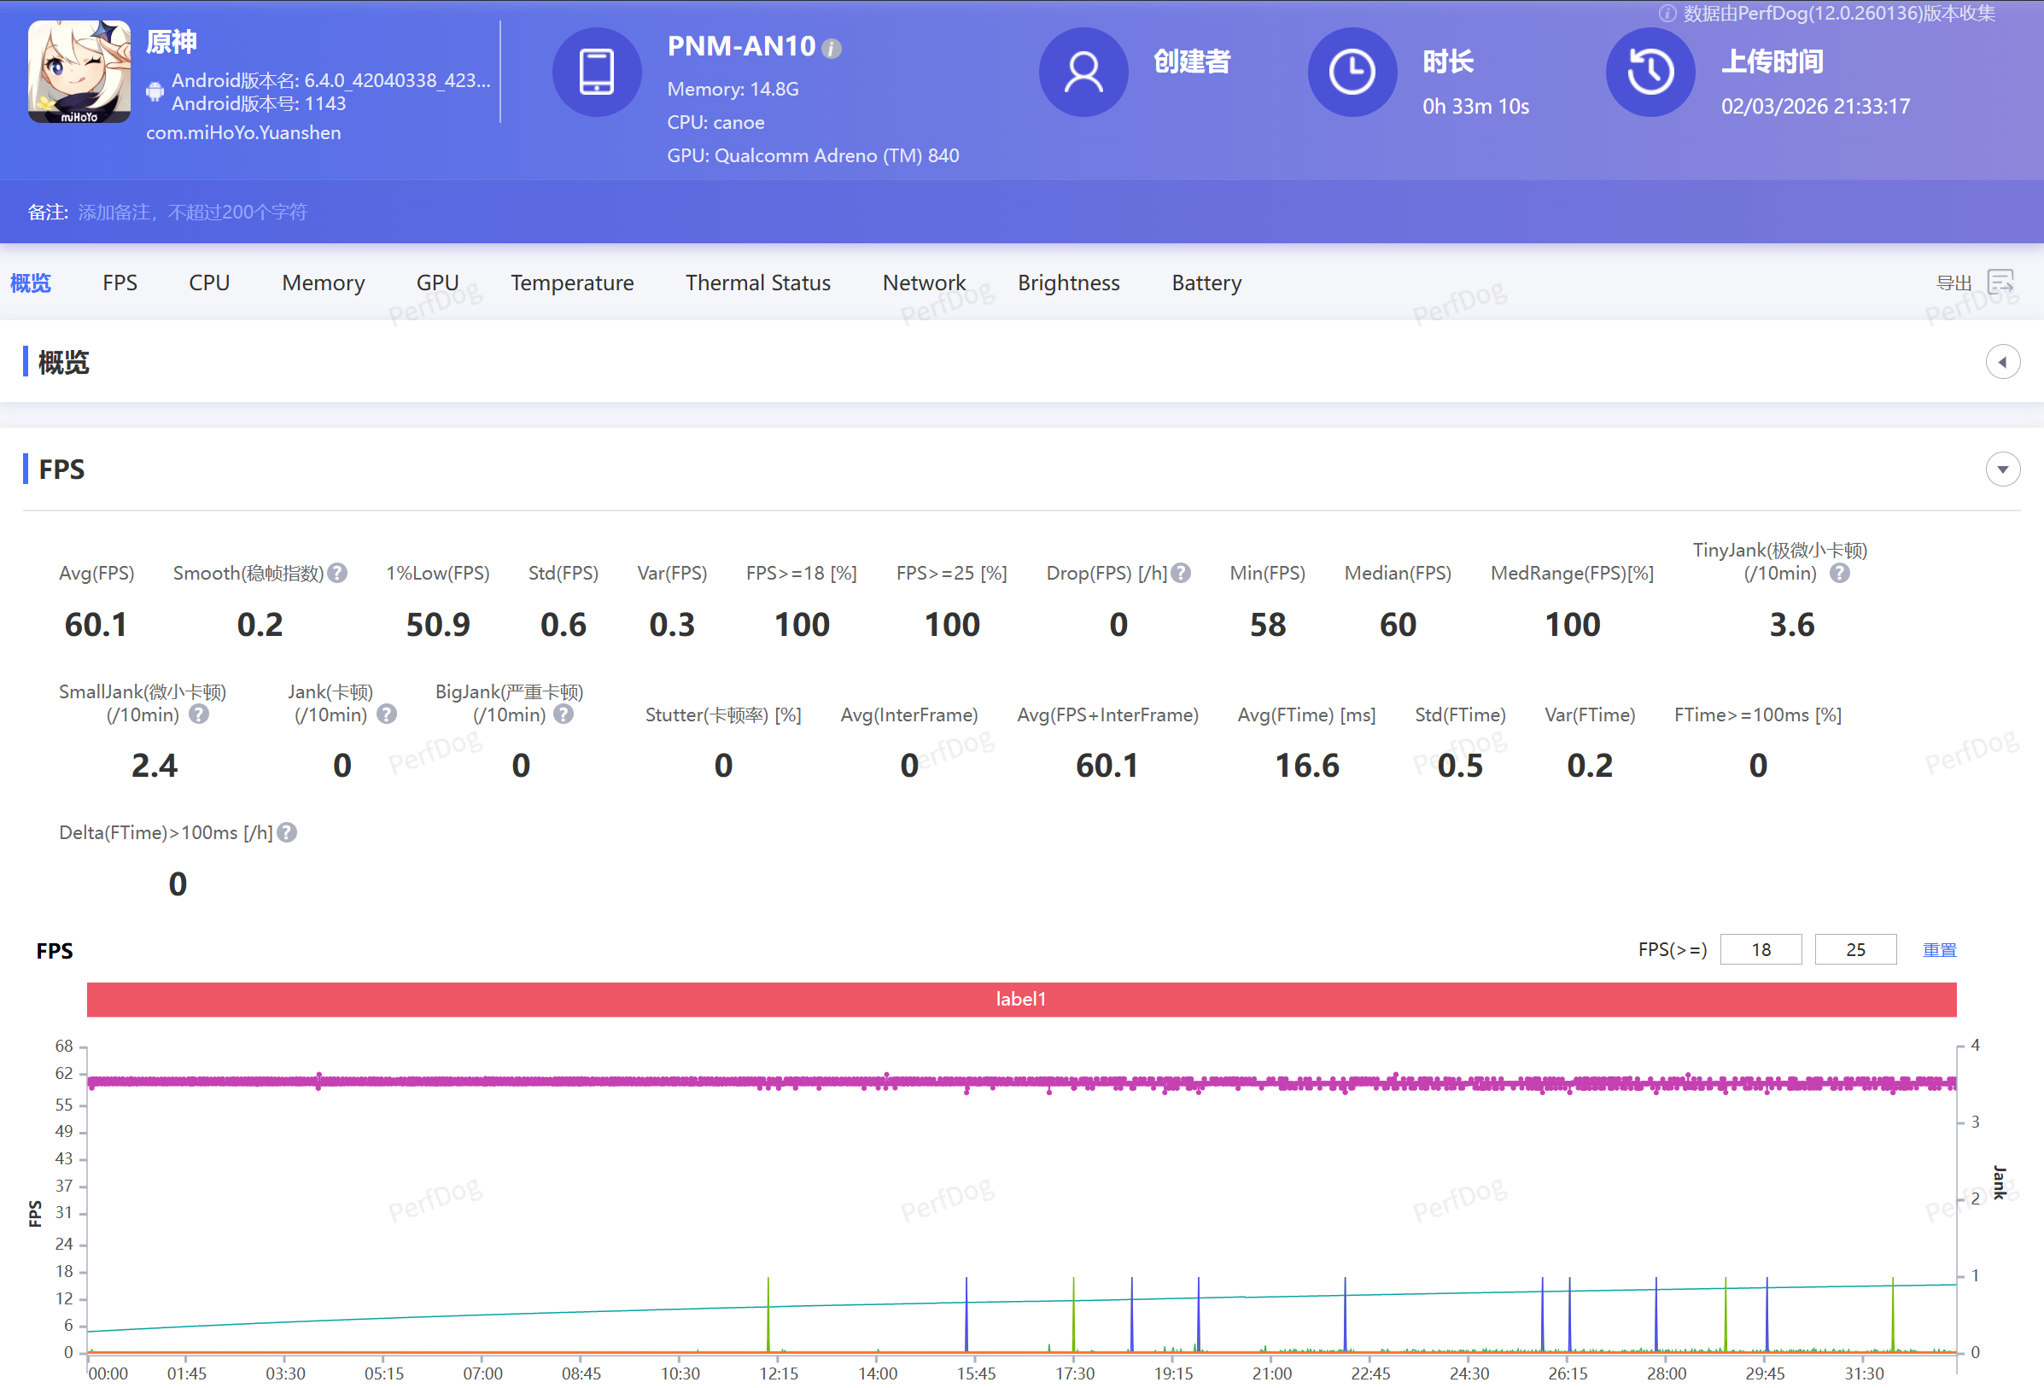Click the Smooth index help icon
This screenshot has height=1388, width=2044.
coord(337,574)
